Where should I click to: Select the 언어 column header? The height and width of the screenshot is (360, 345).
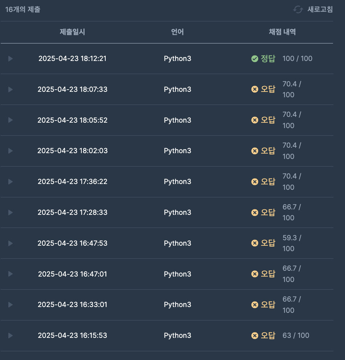[177, 32]
